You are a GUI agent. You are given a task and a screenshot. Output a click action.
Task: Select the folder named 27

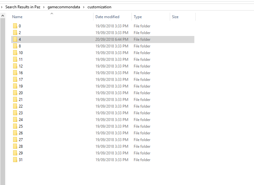[21, 140]
